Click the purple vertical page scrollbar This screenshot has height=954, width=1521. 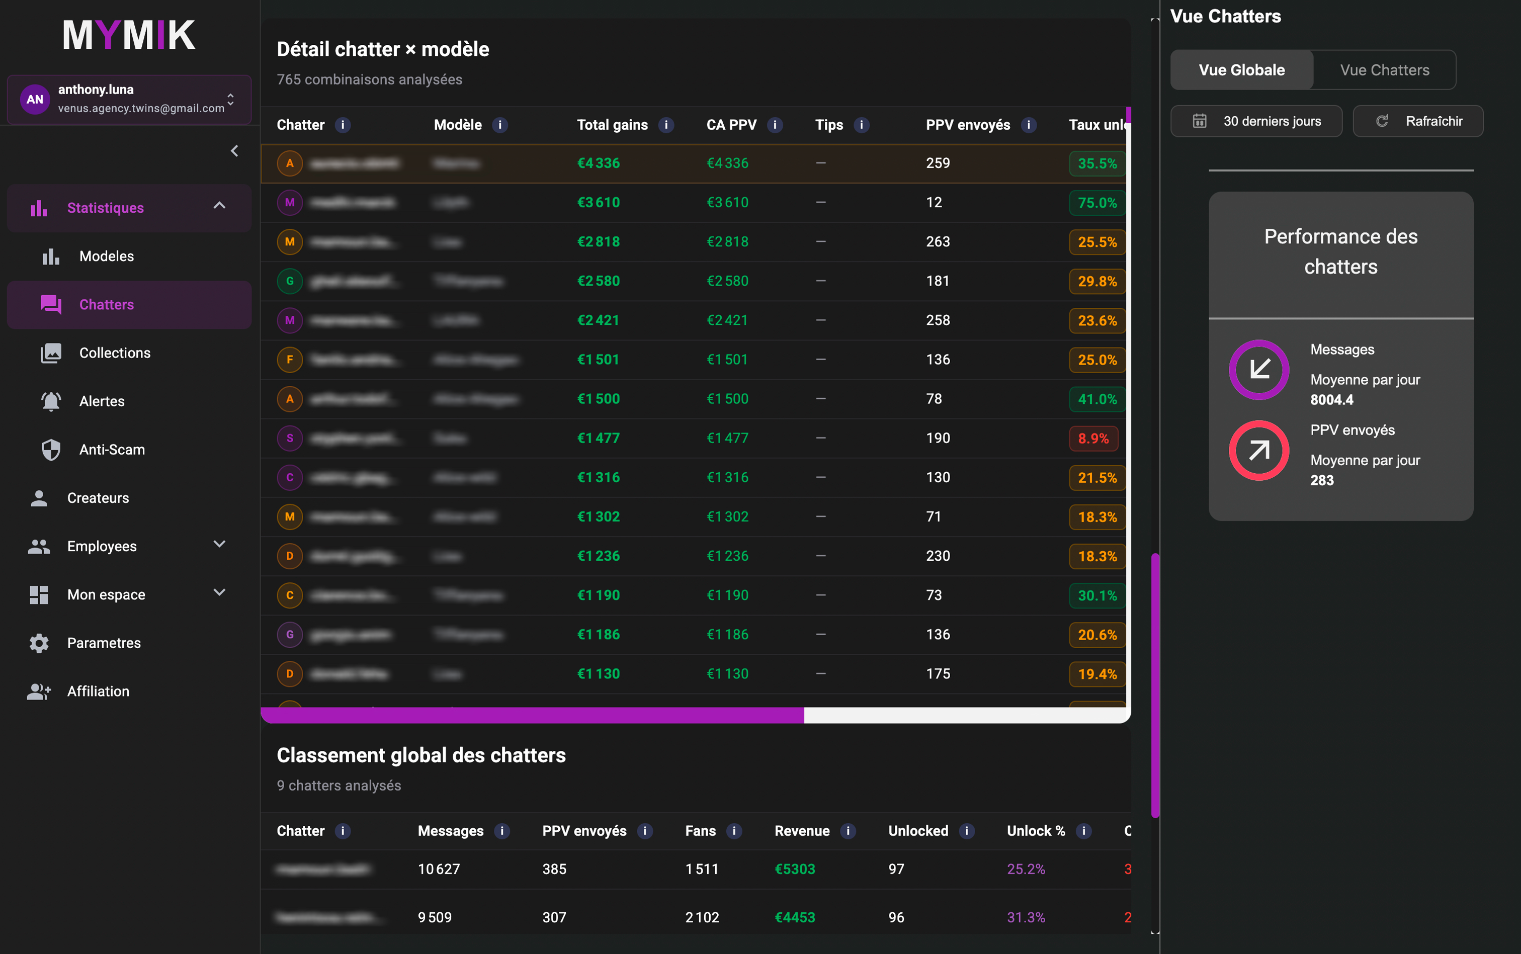(1155, 686)
